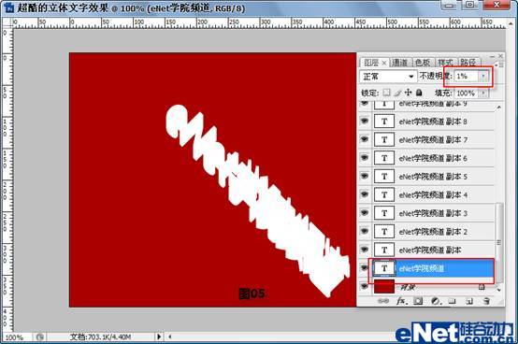This screenshot has width=518, height=344.
Task: Add a layer mask
Action: click(418, 301)
